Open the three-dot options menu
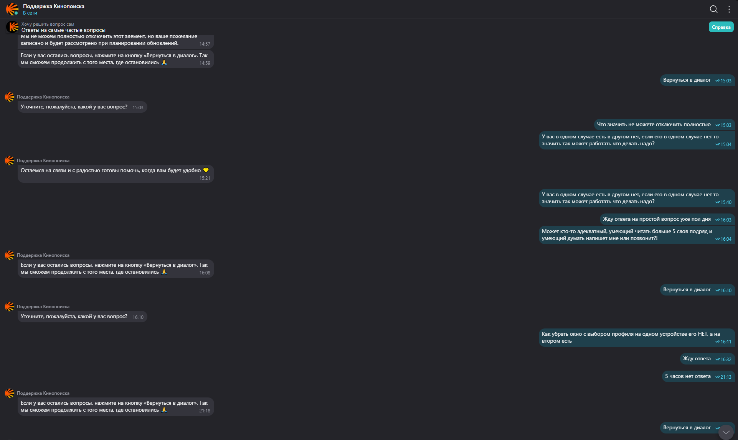The height and width of the screenshot is (440, 738). click(x=729, y=9)
